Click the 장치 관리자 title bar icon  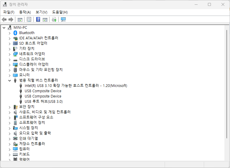point(5,4)
